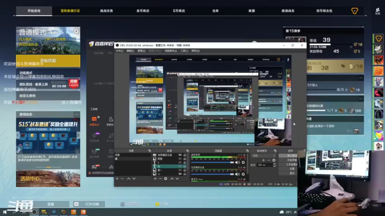Click OBS icon in Windows taskbar
385x216 pixels.
coord(34,212)
